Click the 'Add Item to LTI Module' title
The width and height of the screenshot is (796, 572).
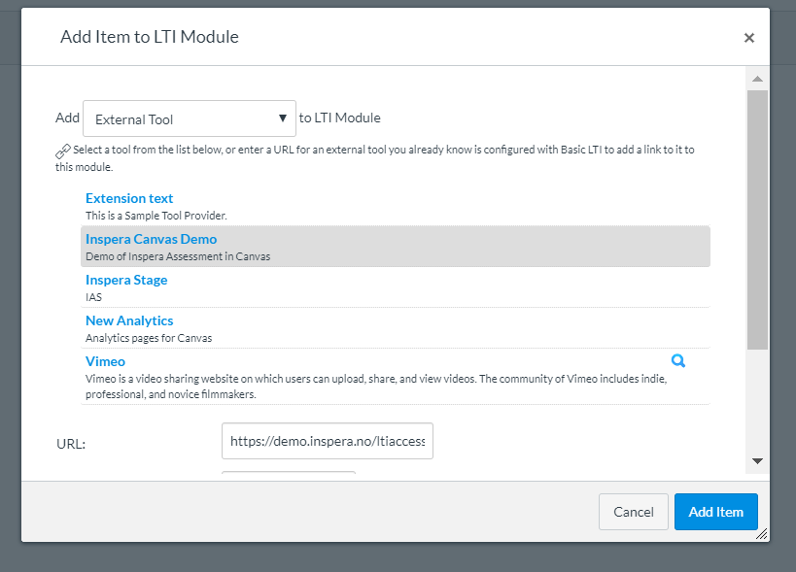150,37
